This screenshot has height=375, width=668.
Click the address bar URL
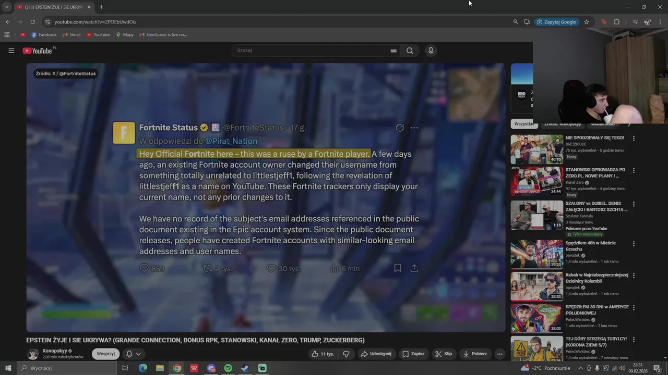(x=95, y=22)
